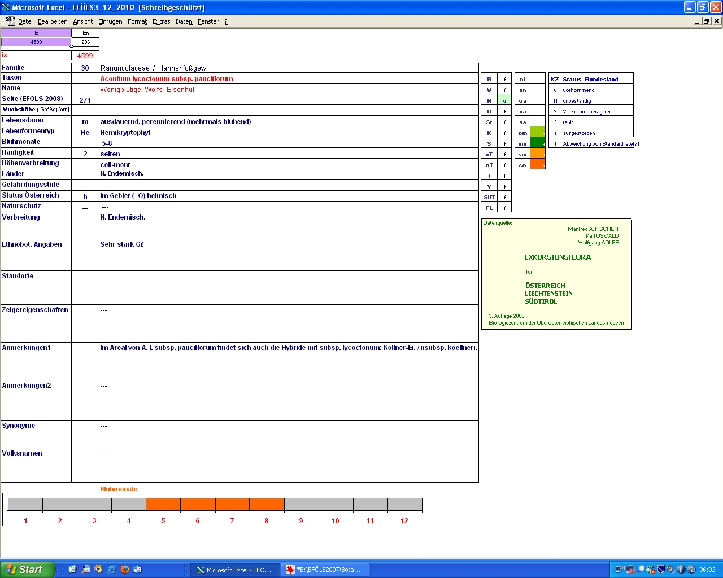723x578 pixels.
Task: Click the EXKURSIONSFLORA title in the source box
Action: click(x=558, y=257)
